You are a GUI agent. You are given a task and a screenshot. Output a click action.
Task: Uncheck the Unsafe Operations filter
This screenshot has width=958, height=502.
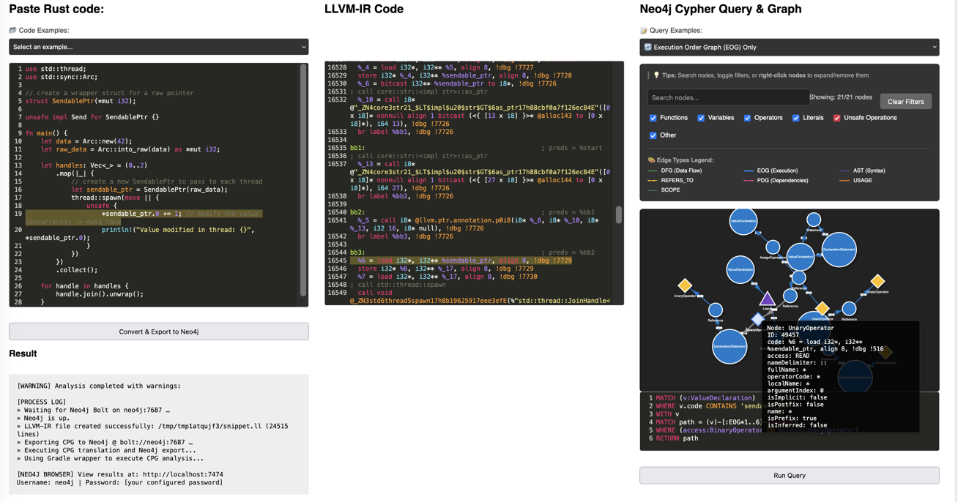[x=836, y=118]
